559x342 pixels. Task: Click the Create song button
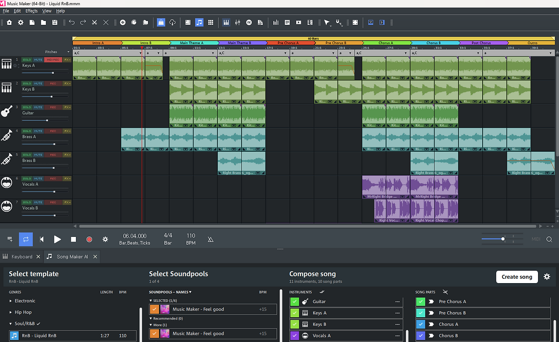pos(517,277)
